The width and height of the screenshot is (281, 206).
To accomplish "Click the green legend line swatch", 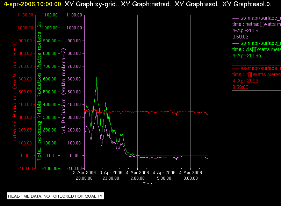I will (x=236, y=43).
